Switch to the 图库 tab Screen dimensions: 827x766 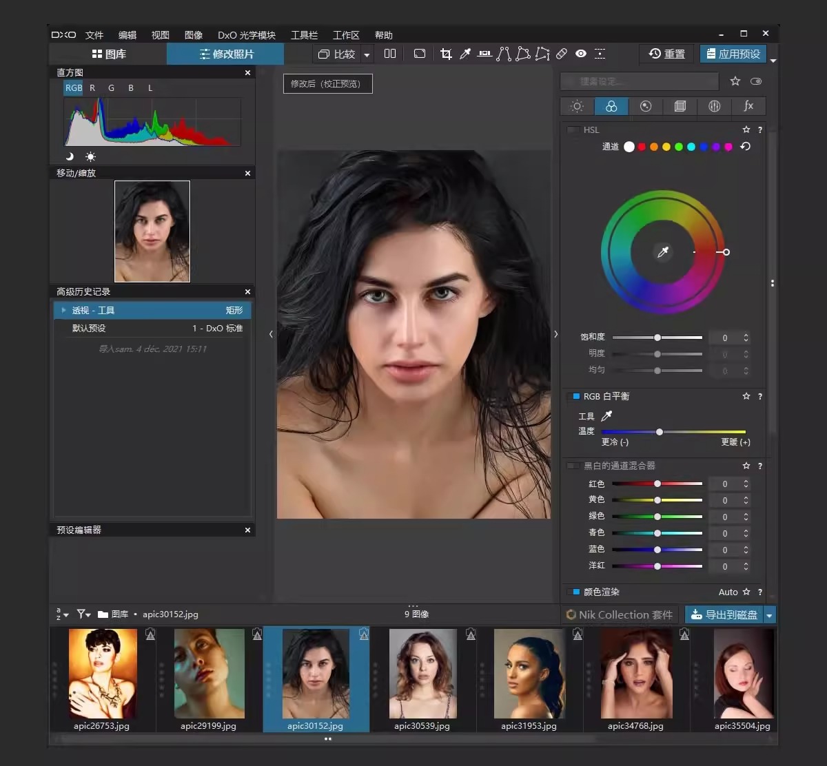point(108,54)
